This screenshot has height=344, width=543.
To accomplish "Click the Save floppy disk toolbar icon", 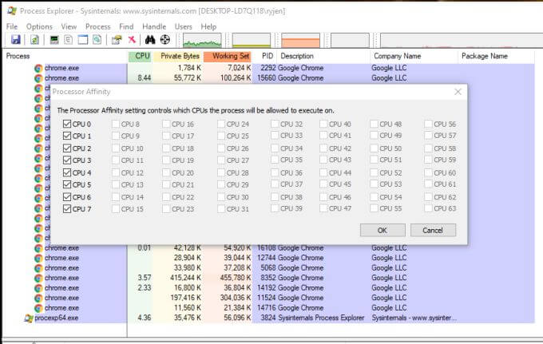I will pos(16,40).
